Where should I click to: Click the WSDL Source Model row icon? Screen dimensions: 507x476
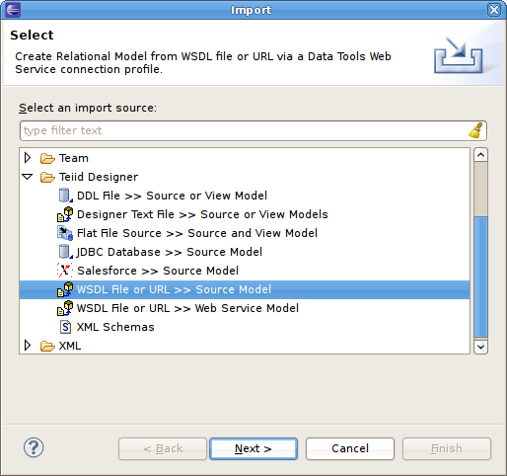coord(65,289)
